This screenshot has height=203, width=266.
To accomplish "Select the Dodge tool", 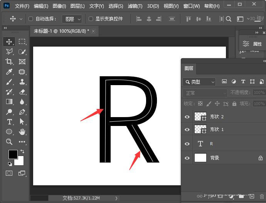I will 9,112.
